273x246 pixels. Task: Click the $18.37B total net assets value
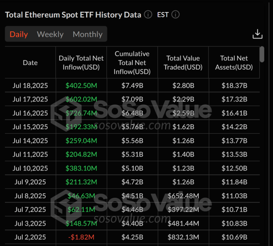pyautogui.click(x=234, y=85)
